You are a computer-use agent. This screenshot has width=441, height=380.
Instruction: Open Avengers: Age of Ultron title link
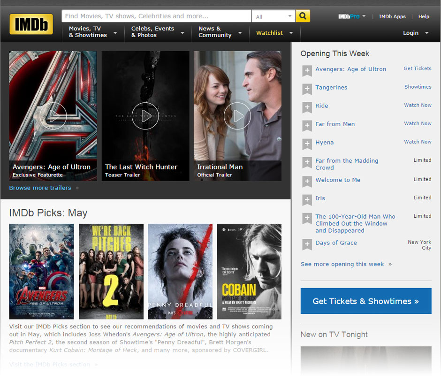point(351,69)
